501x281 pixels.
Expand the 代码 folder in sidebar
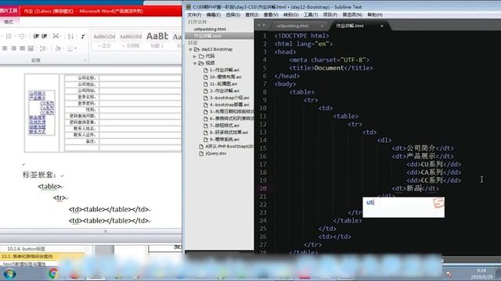195,56
